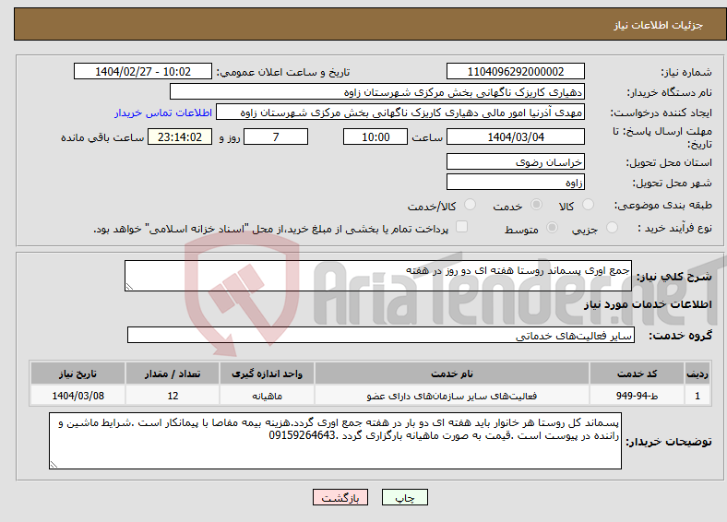Click the تاریخ نیاز column header
Screen dimensions: 727x522
(x=77, y=374)
